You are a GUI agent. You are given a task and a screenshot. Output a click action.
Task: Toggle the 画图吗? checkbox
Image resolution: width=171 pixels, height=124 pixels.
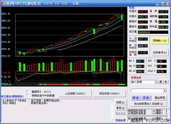point(28,92)
